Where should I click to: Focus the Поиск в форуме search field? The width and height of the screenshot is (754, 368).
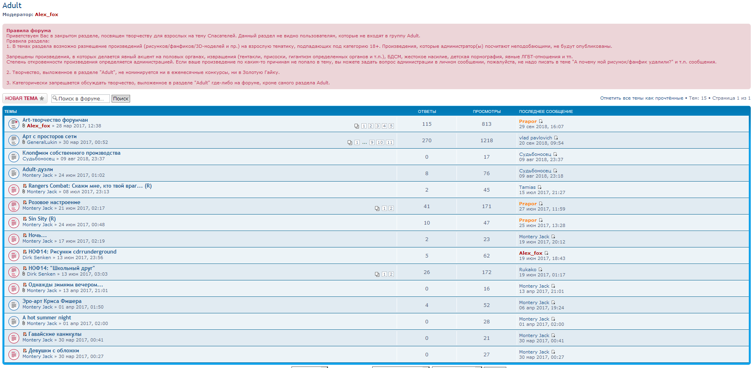click(x=81, y=98)
